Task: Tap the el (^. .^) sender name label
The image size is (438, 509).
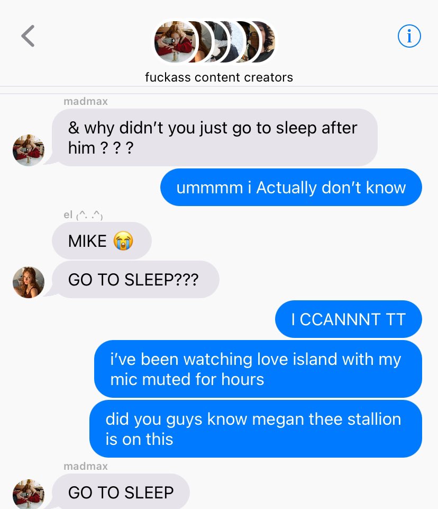Action: pos(83,215)
